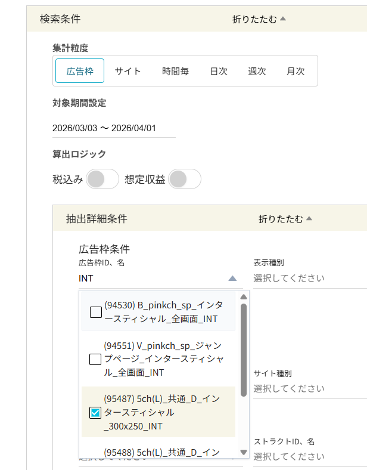367x470 pixels.
Task: Switch to 週次 granularity
Action: [257, 71]
